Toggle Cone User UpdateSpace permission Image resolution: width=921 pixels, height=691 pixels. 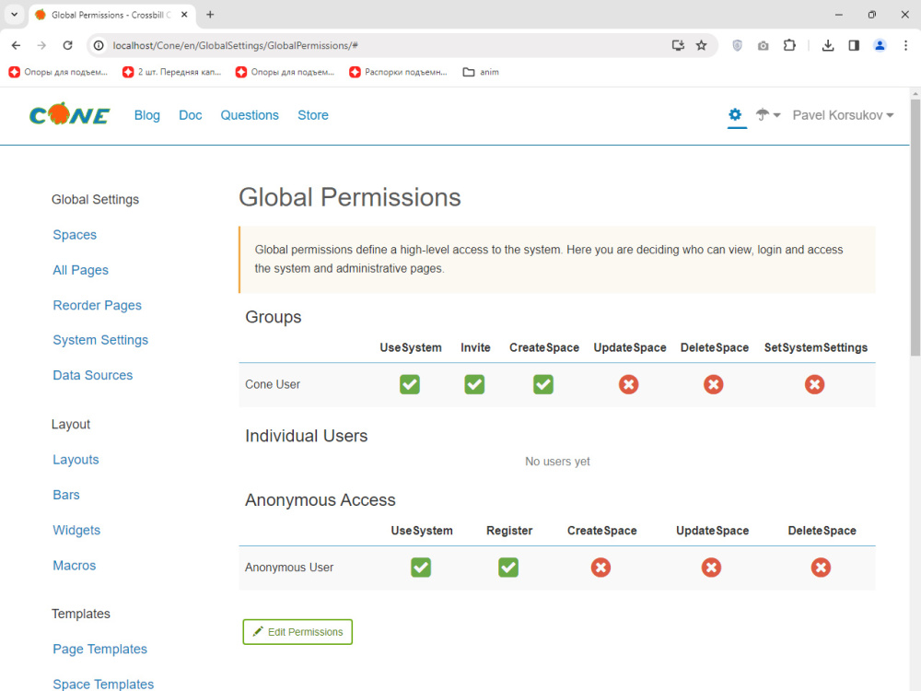pos(628,384)
